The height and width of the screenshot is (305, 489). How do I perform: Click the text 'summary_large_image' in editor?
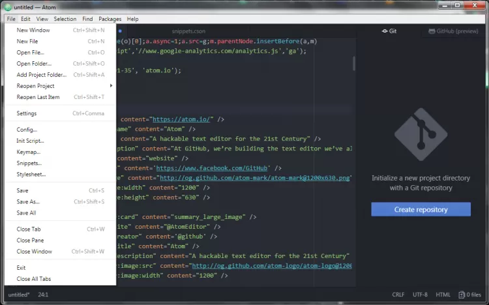[x=210, y=217]
